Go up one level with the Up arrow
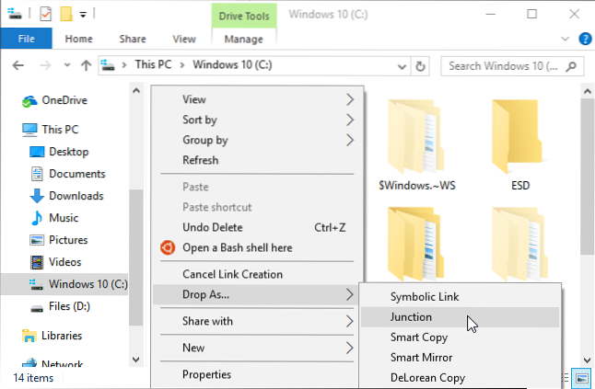 click(87, 65)
